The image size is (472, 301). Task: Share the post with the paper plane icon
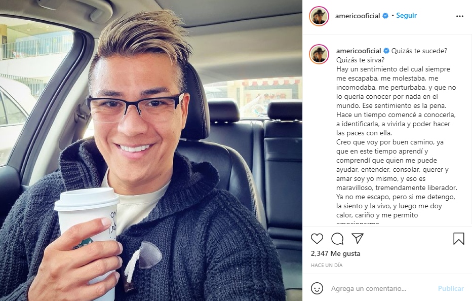point(358,238)
